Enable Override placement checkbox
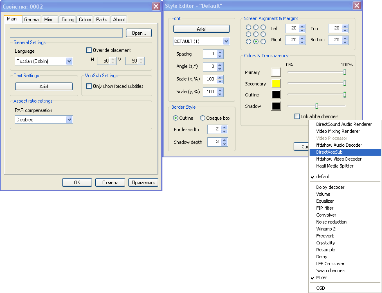 click(89, 50)
